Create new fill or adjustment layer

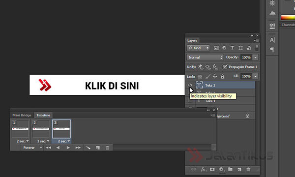coord(221,169)
